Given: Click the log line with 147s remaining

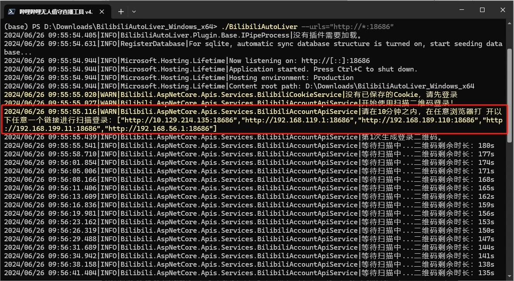Looking at the screenshot, I should click(x=249, y=239).
